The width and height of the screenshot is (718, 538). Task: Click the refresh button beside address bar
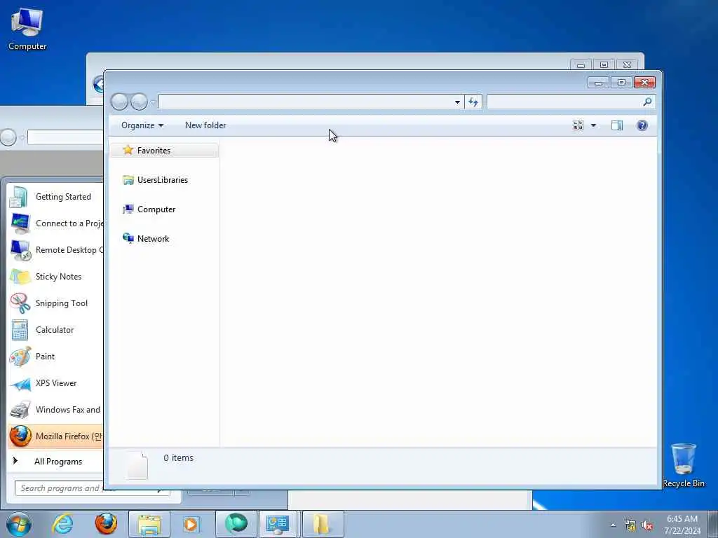(473, 102)
